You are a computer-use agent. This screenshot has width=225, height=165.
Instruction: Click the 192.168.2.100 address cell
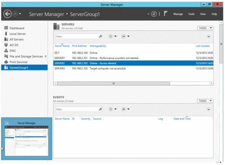80,53
